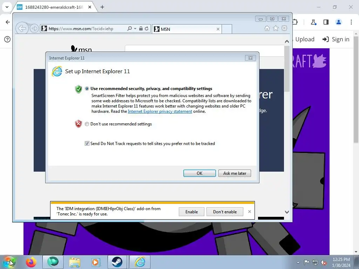The image size is (359, 269).
Task: Click the Action Center flag icon
Action: 306,262
